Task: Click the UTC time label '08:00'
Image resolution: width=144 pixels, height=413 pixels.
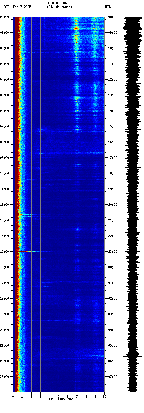Action: (x=112, y=17)
